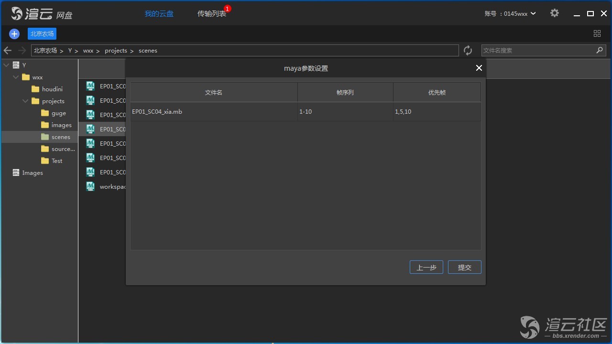Click the search magnifier icon
612x344 pixels.
pos(600,50)
